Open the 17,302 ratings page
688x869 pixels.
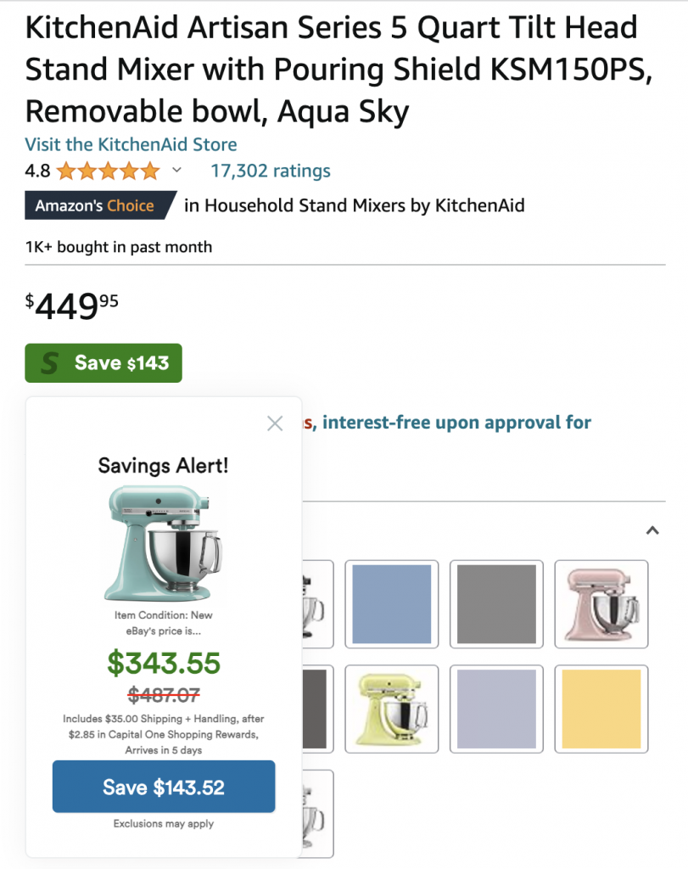pyautogui.click(x=270, y=171)
